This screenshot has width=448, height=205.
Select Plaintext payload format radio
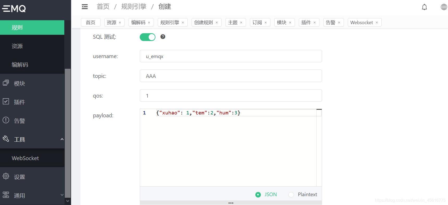tap(291, 195)
